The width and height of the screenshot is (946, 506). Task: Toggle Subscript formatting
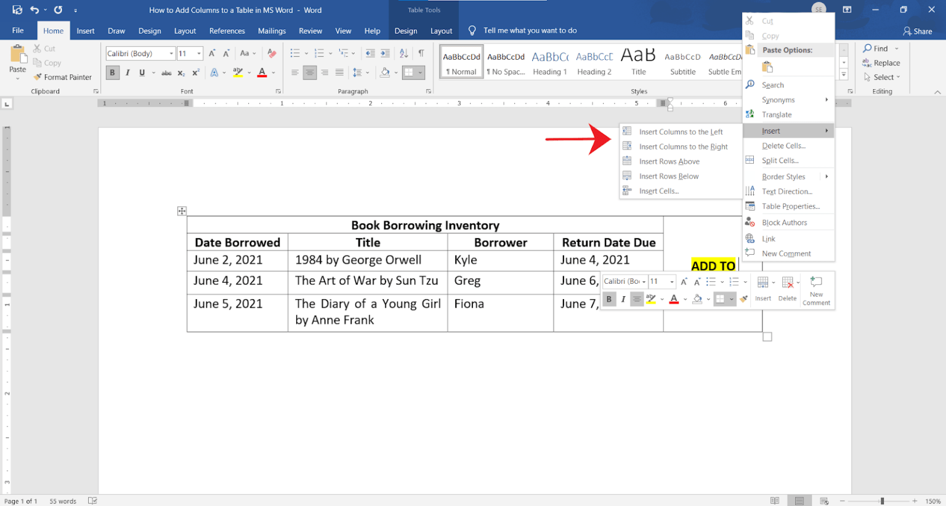click(x=181, y=73)
